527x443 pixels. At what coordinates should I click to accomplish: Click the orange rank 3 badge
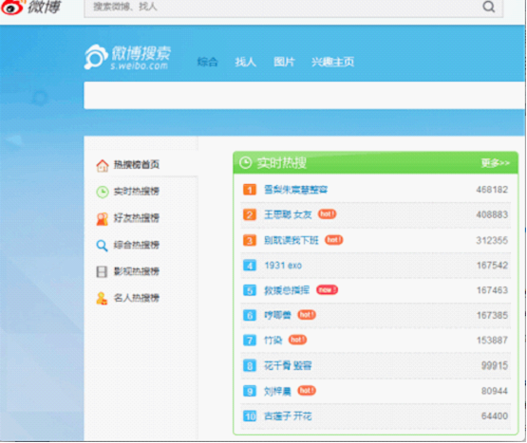(250, 241)
